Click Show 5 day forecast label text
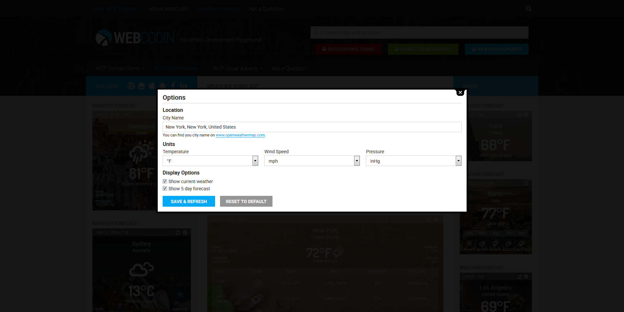624x312 pixels. pos(189,189)
